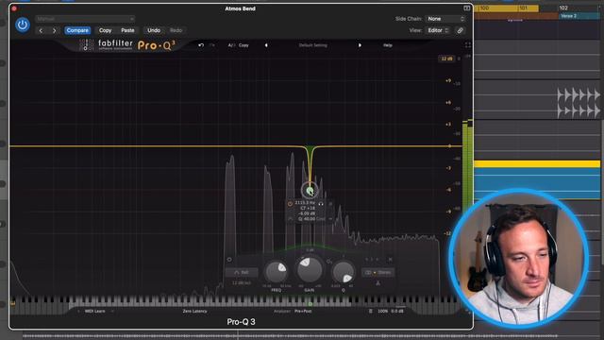The width and height of the screenshot is (604, 340).
Task: Open the 12 dB display range dropdown
Action: pyautogui.click(x=446, y=59)
